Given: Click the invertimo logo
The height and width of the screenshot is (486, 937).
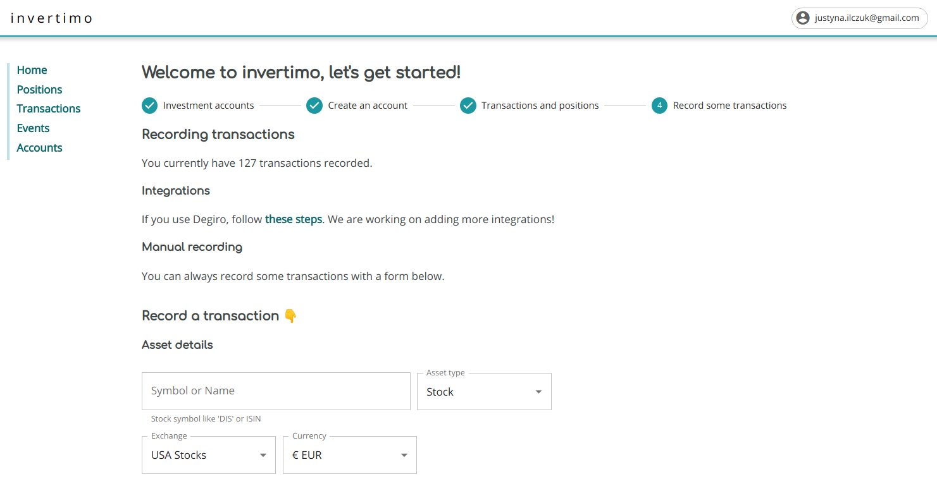Looking at the screenshot, I should [x=52, y=18].
